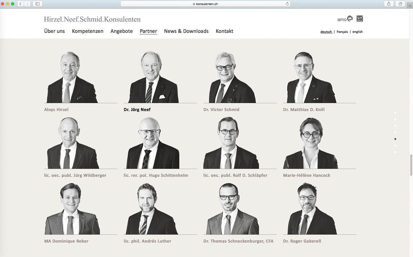Click the Safari forward navigation arrow
Screen dimensions: 413x257
(27, 4)
